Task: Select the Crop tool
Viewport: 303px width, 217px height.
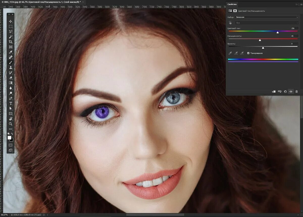Action: [x=11, y=42]
